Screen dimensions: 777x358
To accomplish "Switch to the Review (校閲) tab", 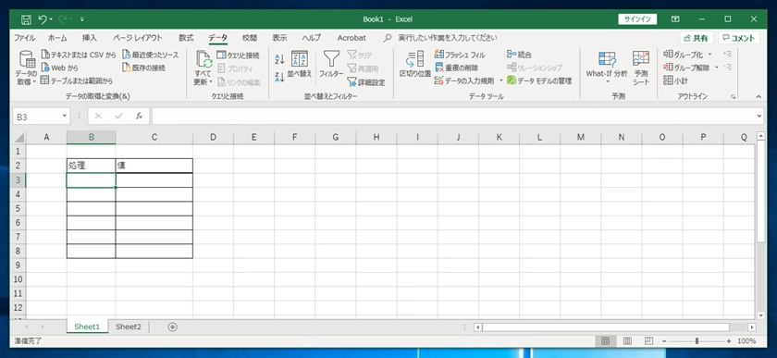I will click(250, 38).
